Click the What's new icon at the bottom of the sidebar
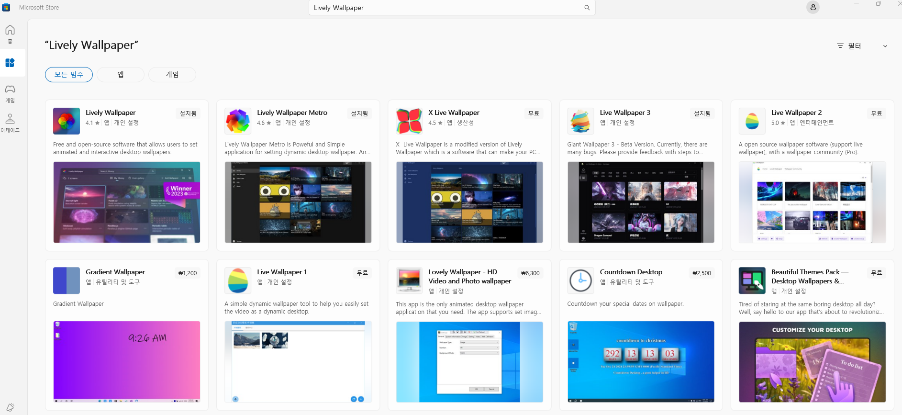The image size is (902, 415). 10,407
